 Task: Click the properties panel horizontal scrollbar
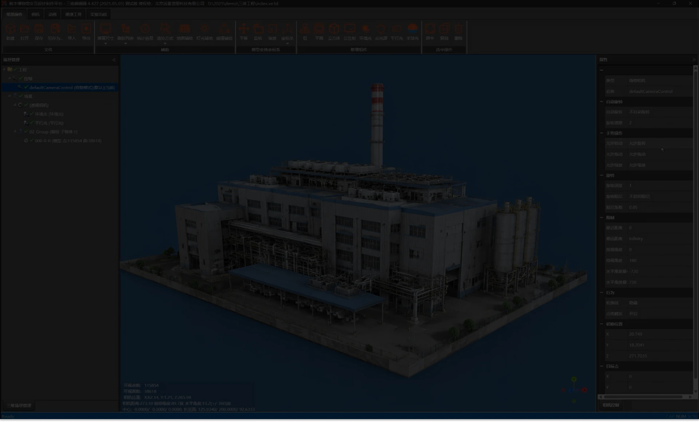coord(644,397)
